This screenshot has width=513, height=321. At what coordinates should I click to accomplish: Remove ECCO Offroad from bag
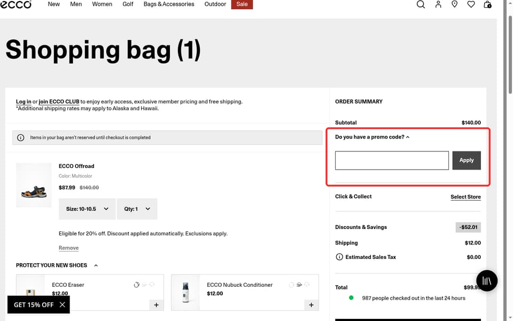coord(69,248)
